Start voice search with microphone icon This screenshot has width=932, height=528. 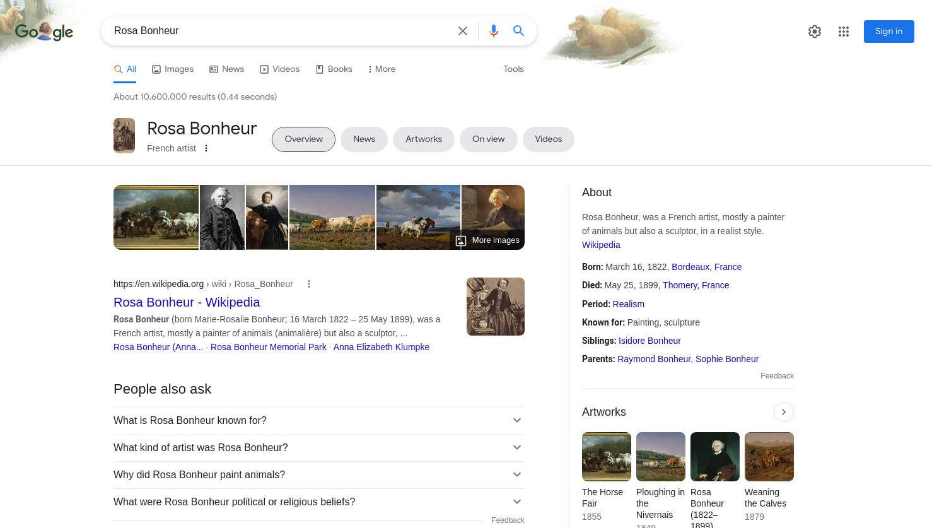[494, 31]
